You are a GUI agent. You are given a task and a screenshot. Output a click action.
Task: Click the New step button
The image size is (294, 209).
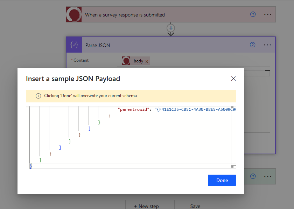pyautogui.click(x=146, y=207)
